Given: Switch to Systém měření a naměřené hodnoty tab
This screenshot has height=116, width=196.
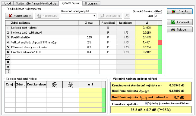Looking at the screenshot, I should [x=36, y=3].
